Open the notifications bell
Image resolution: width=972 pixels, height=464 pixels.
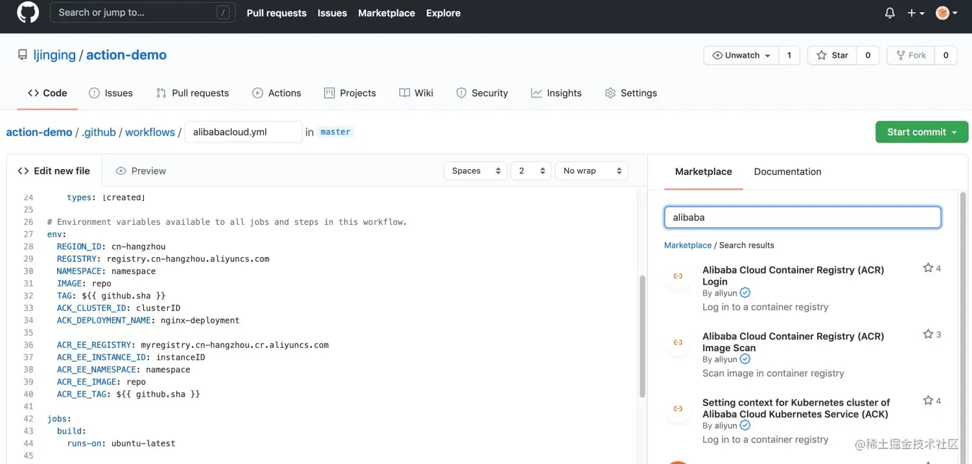[x=890, y=13]
